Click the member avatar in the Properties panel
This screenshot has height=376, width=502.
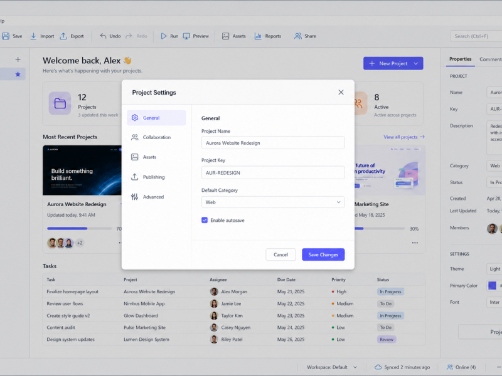492,228
